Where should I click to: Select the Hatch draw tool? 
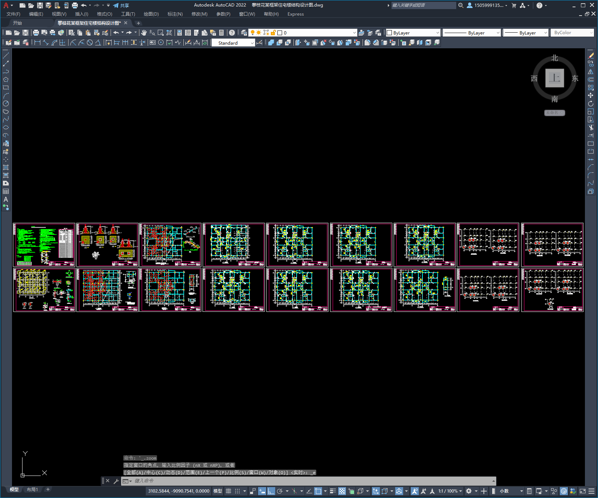(6, 167)
